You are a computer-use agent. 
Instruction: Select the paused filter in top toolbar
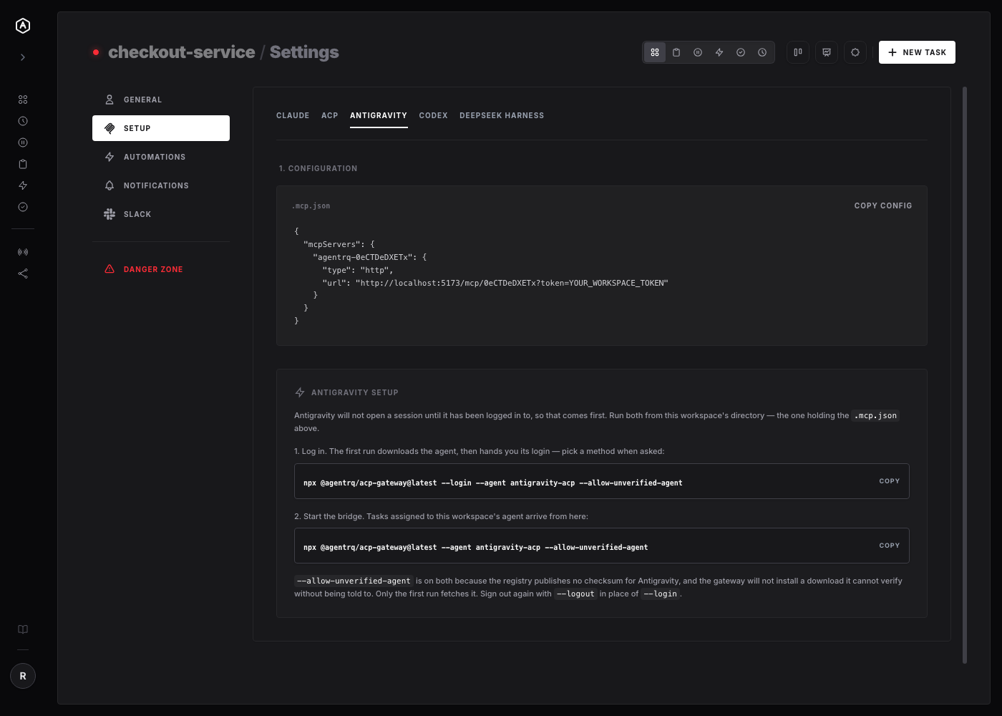(698, 52)
